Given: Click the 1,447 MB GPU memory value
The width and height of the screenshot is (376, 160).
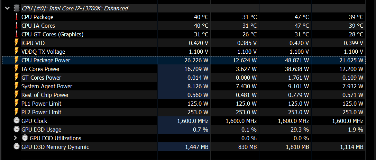Looking at the screenshot, I should click(x=197, y=147).
